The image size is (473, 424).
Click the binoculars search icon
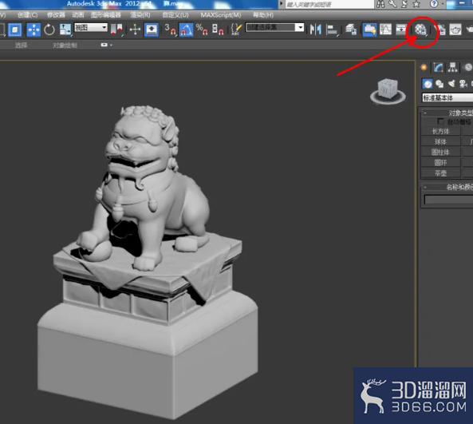pos(380,4)
